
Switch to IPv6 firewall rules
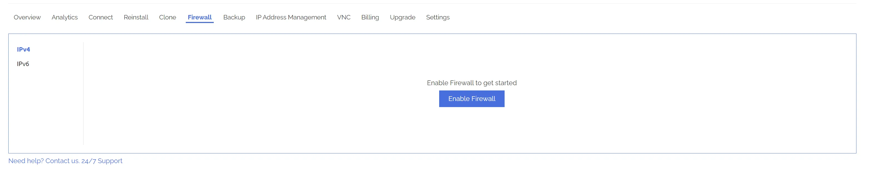tap(23, 64)
